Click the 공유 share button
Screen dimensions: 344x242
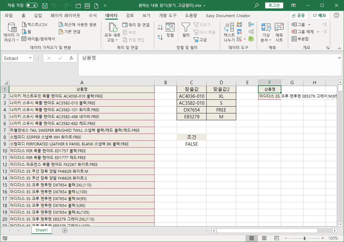pos(299,16)
